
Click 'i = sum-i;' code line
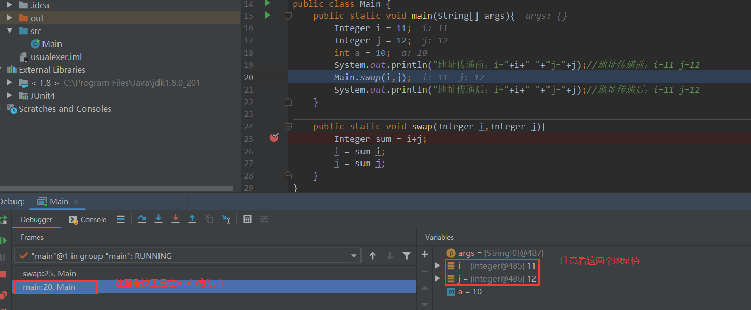[360, 151]
